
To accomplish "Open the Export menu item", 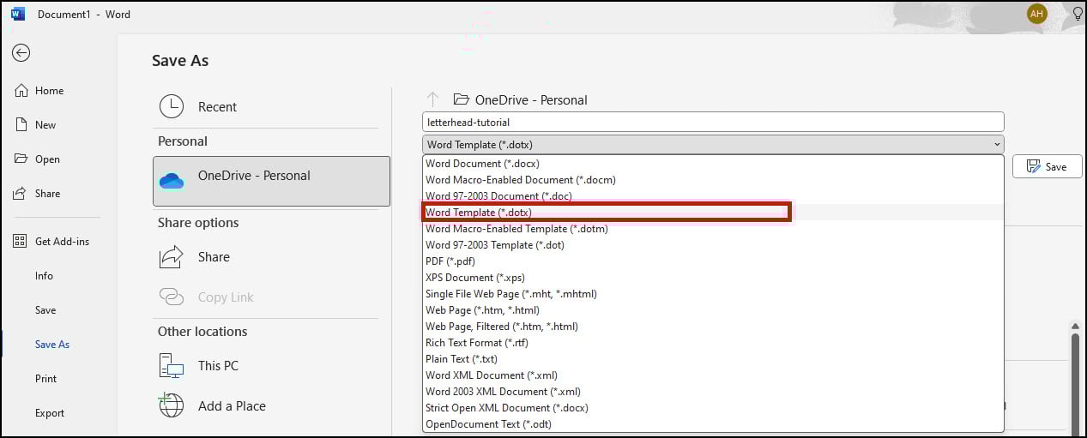I will 49,413.
